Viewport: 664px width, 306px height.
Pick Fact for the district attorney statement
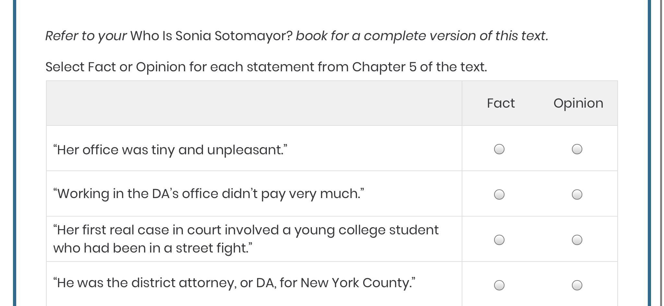[499, 285]
